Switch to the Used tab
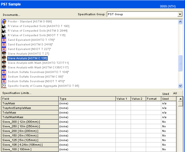Image resolution: width=185 pixels, height=152 pixels. click(x=166, y=94)
